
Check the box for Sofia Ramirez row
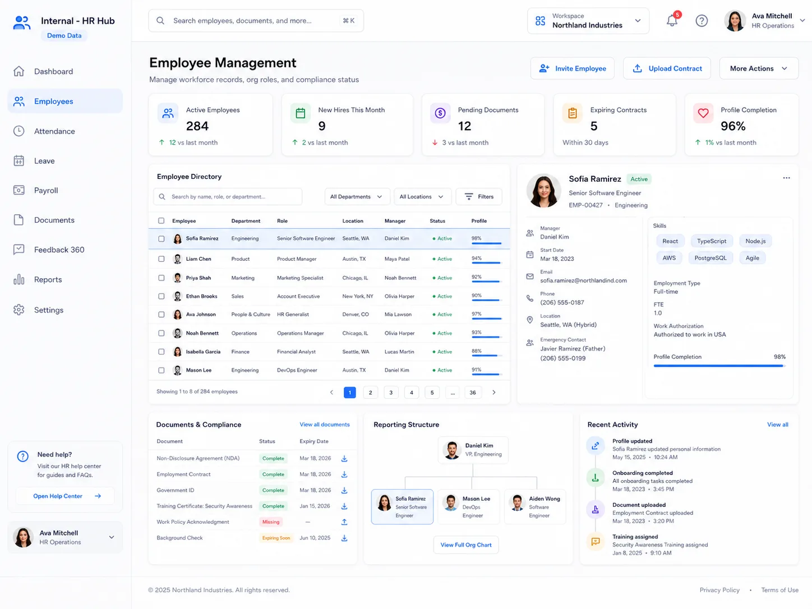(x=162, y=239)
